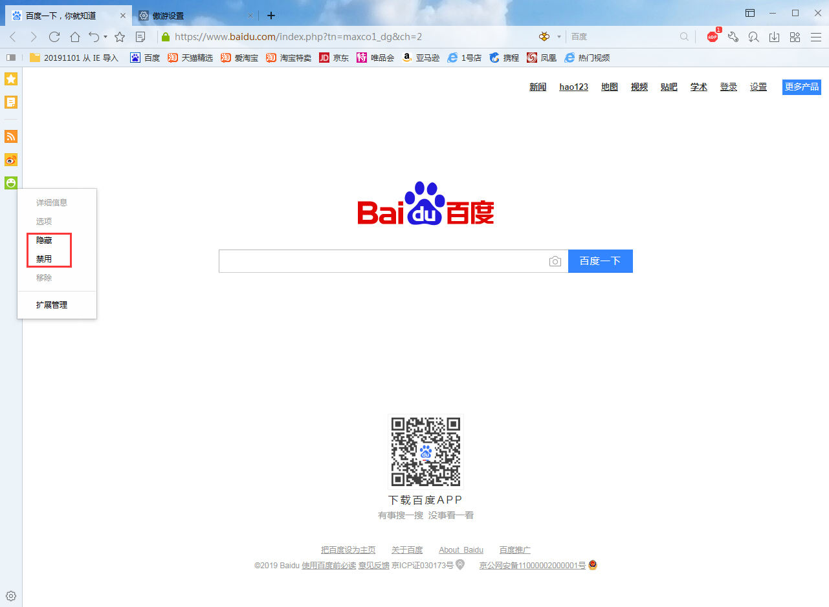829x607 pixels.
Task: Expand the address bar dropdown arrow
Action: 557,37
